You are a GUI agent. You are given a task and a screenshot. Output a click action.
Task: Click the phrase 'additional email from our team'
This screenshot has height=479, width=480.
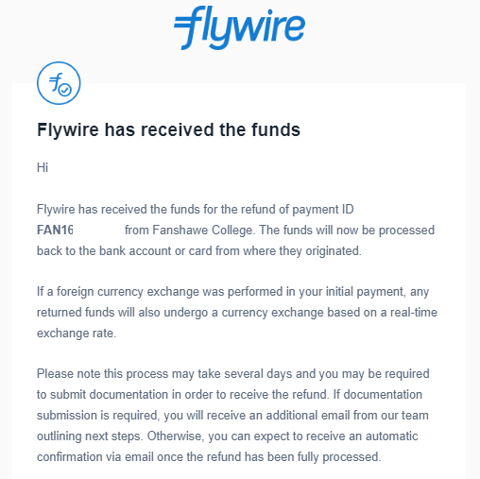(348, 416)
